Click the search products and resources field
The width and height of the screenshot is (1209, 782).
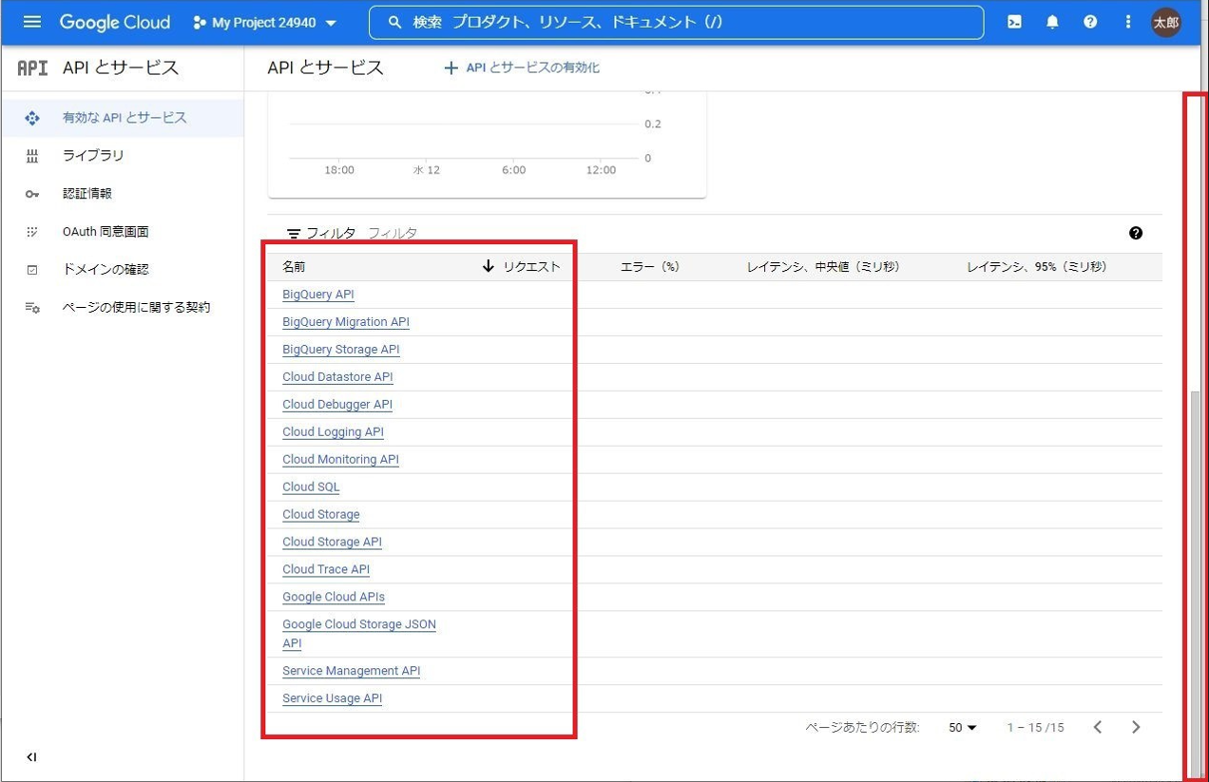pyautogui.click(x=676, y=22)
